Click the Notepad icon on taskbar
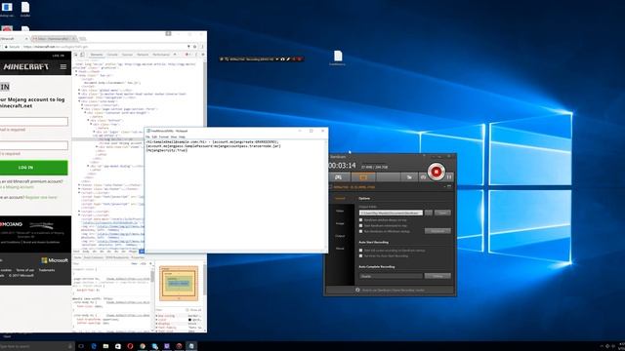This screenshot has width=625, height=351. [191, 346]
